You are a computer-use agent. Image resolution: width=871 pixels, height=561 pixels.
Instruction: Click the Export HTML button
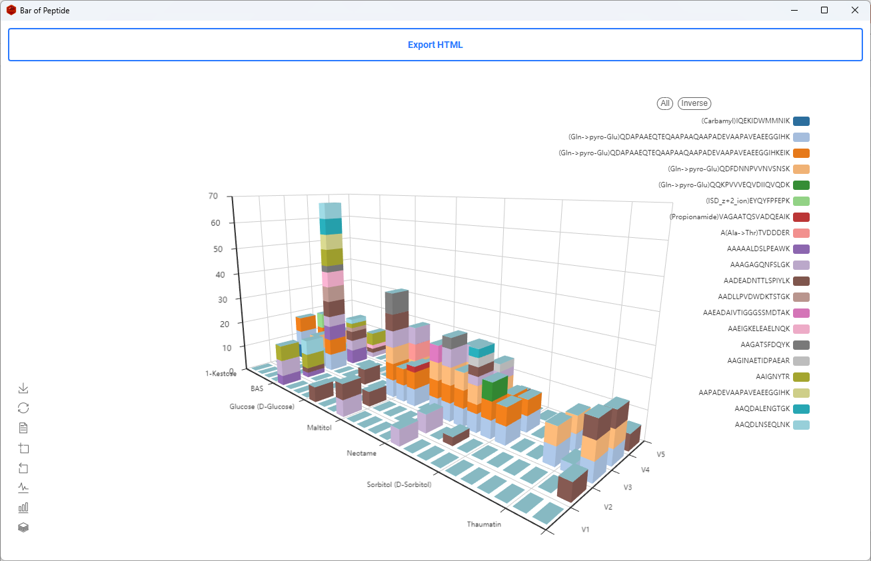coord(435,45)
